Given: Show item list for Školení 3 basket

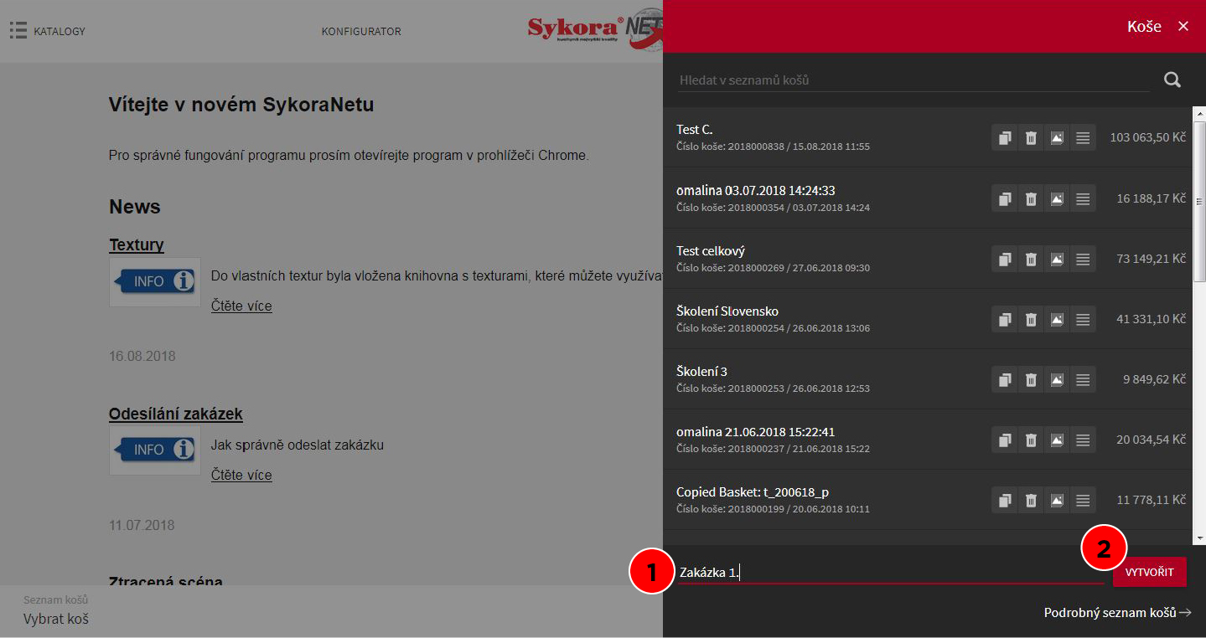Looking at the screenshot, I should (1083, 379).
